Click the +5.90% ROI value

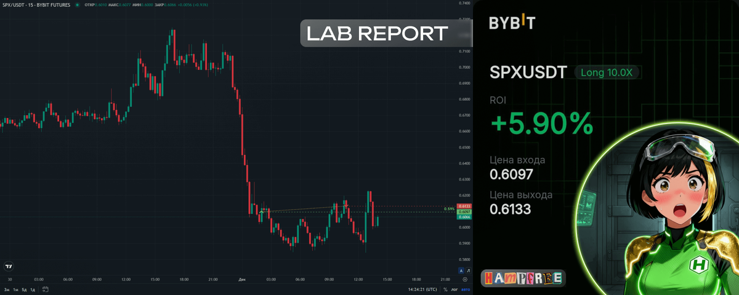tap(542, 124)
